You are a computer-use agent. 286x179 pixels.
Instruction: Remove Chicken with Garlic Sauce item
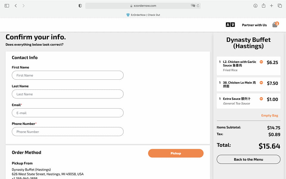(x=261, y=62)
